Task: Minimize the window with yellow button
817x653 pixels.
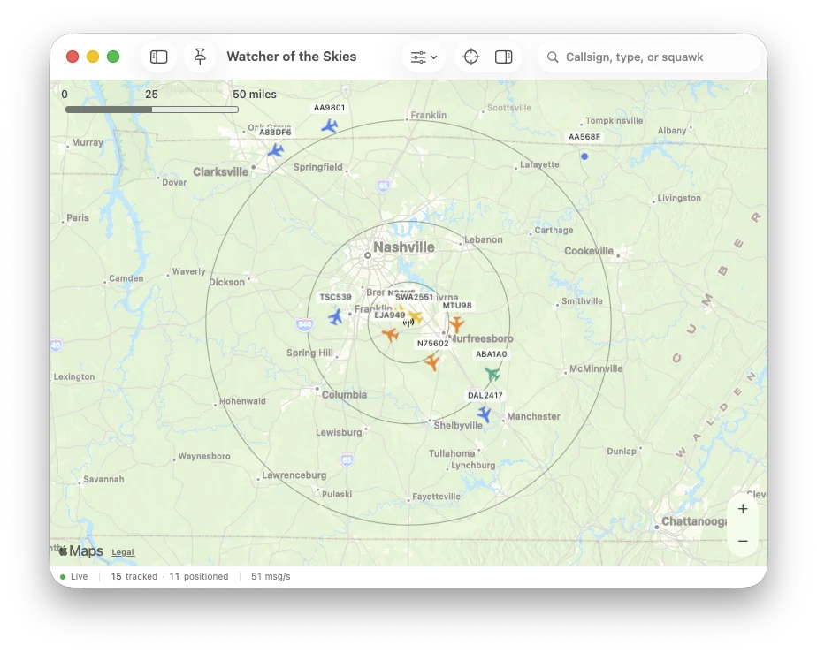Action: (93, 57)
